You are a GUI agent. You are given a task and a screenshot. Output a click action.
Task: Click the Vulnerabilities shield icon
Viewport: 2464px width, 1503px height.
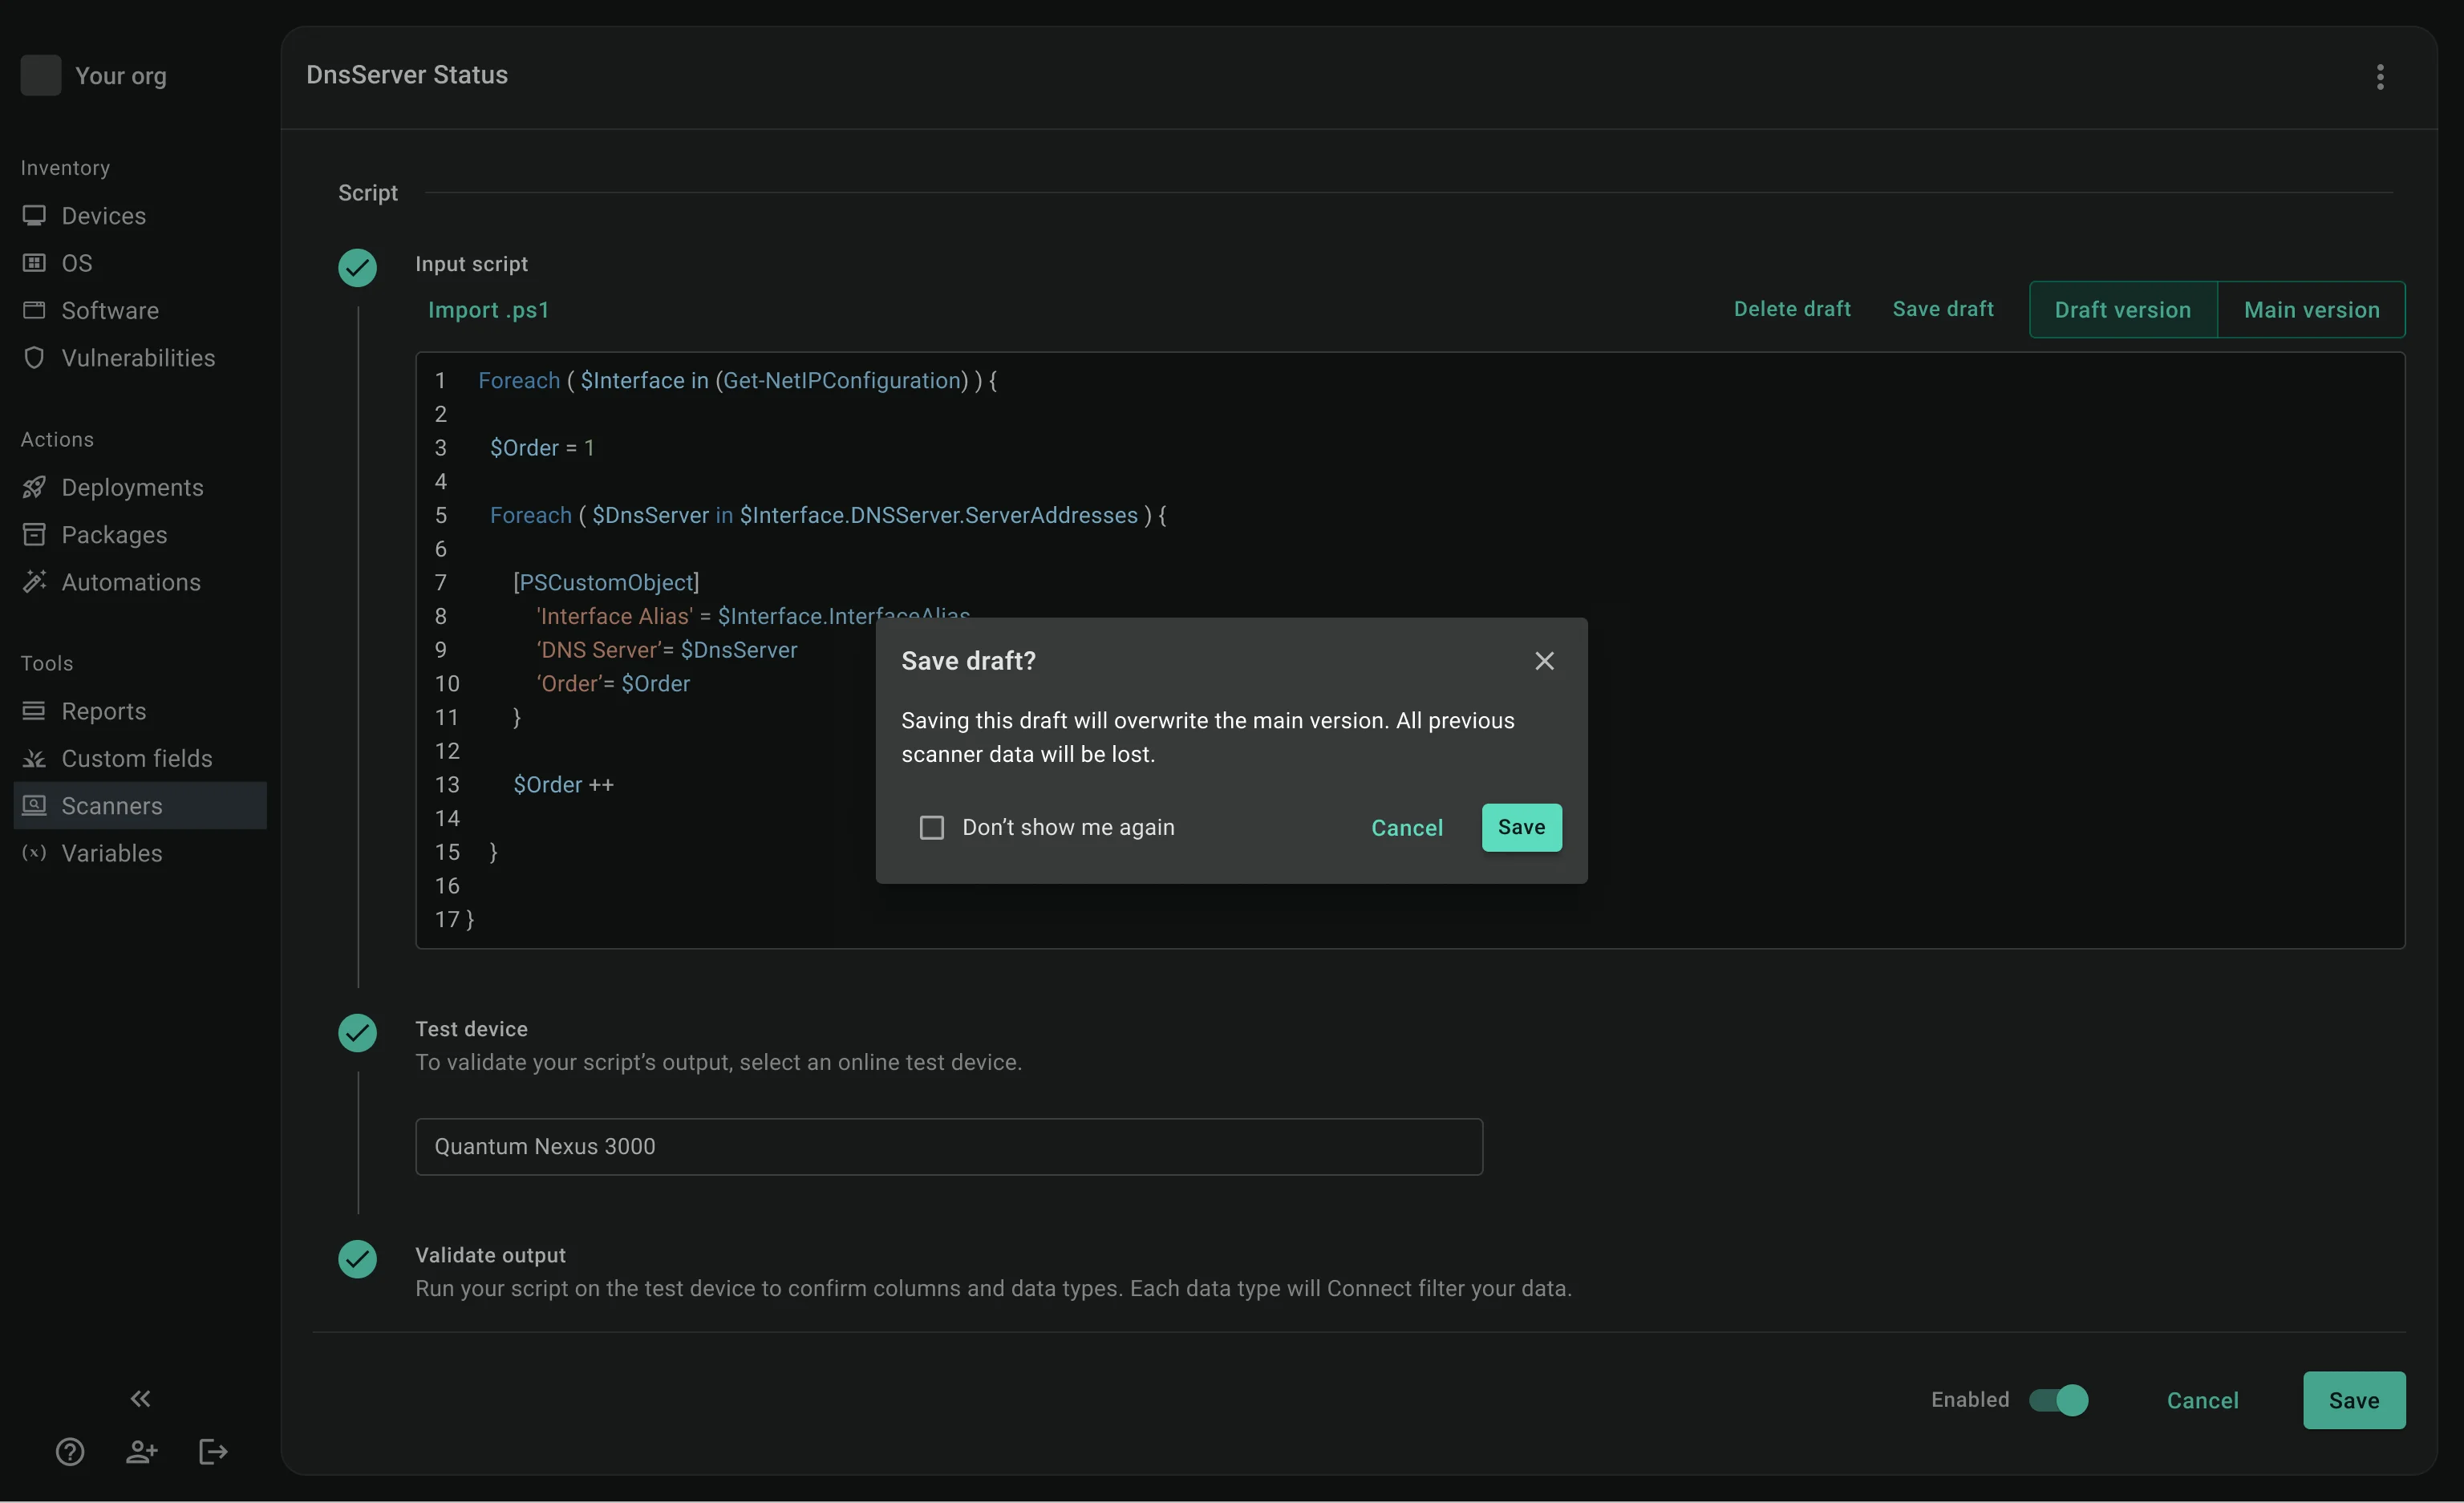click(x=34, y=357)
